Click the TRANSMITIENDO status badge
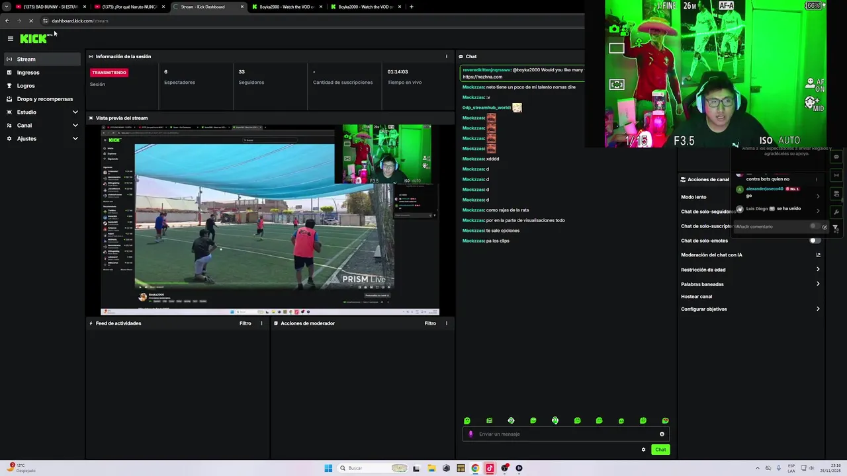 [109, 73]
